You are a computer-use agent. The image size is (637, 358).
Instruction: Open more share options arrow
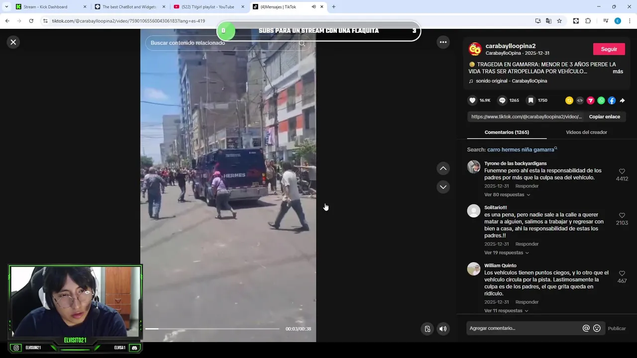pyautogui.click(x=622, y=100)
